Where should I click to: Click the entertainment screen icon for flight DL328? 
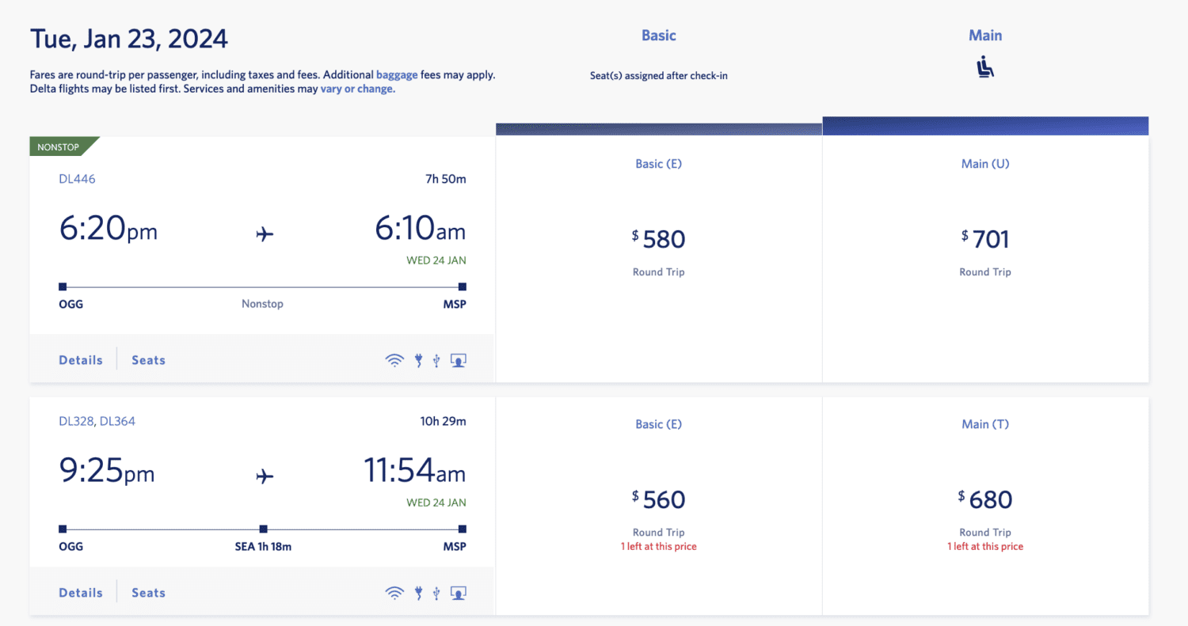tap(458, 592)
